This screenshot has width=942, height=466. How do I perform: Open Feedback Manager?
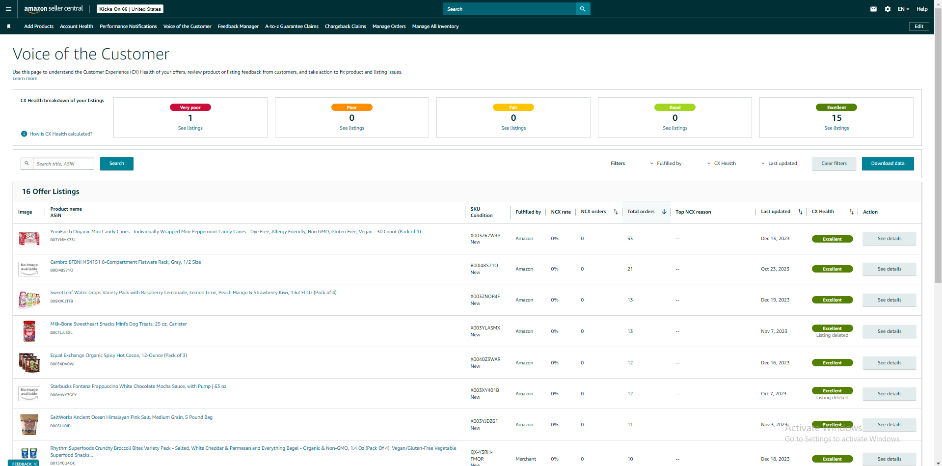[238, 27]
